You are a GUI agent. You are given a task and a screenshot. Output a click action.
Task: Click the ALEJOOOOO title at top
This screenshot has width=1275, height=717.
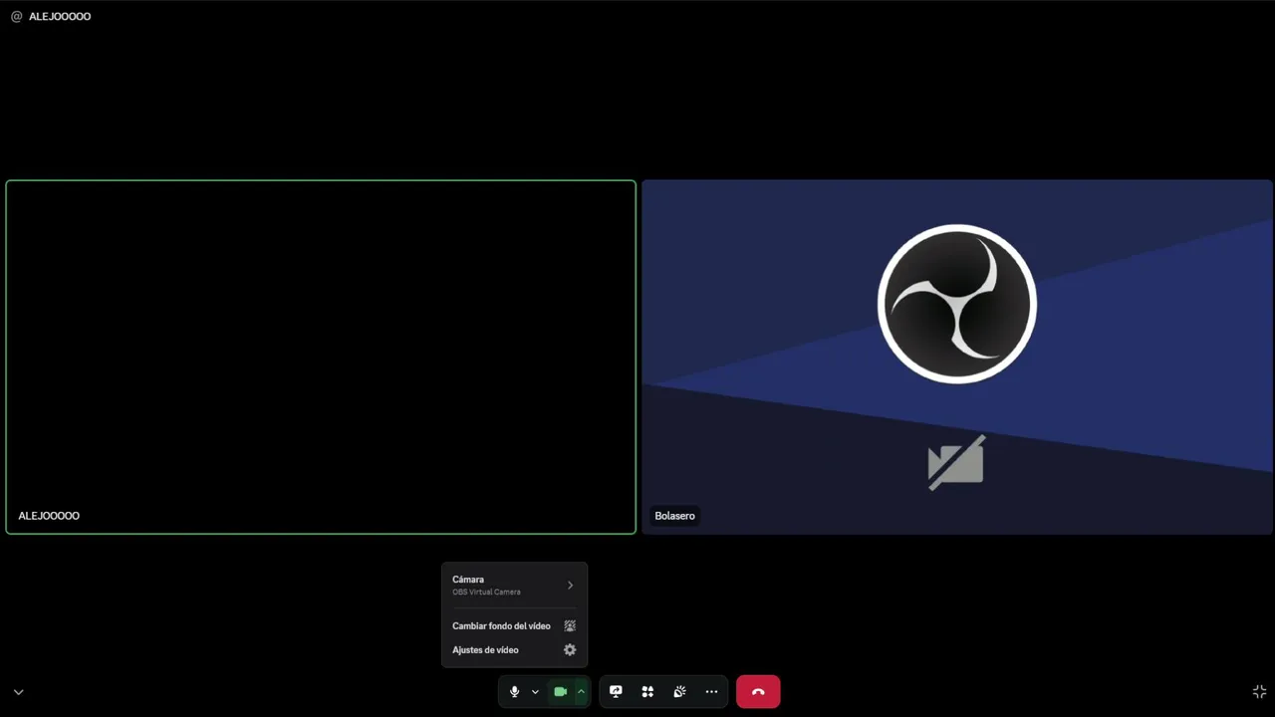[60, 17]
